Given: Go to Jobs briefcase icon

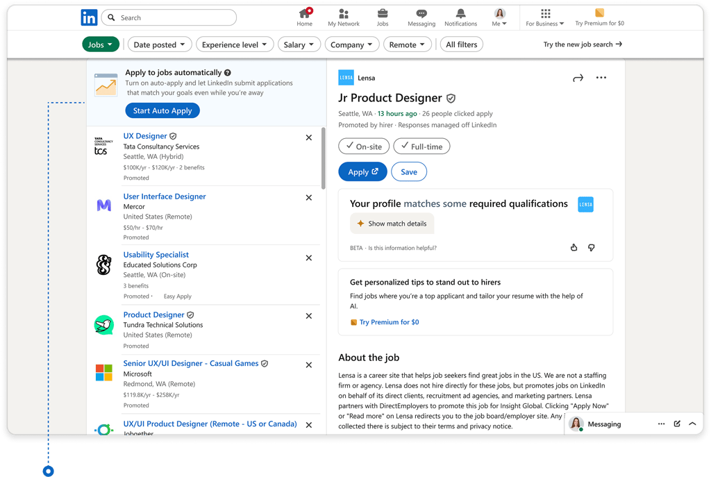Looking at the screenshot, I should coord(383,17).
